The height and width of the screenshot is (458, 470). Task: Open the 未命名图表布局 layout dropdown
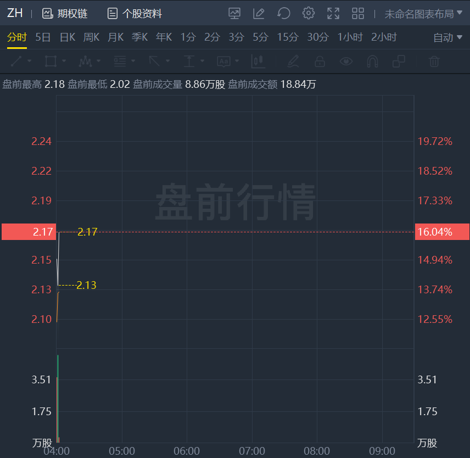click(423, 14)
